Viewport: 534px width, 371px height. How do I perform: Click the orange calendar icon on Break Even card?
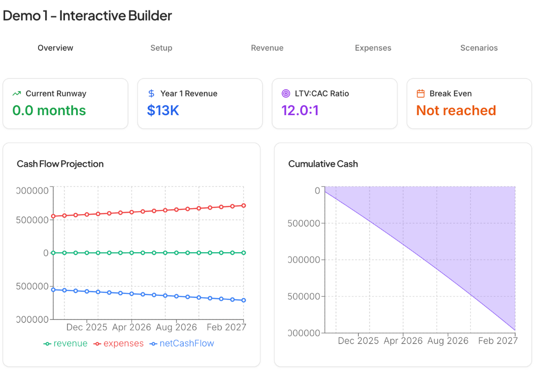tap(420, 93)
